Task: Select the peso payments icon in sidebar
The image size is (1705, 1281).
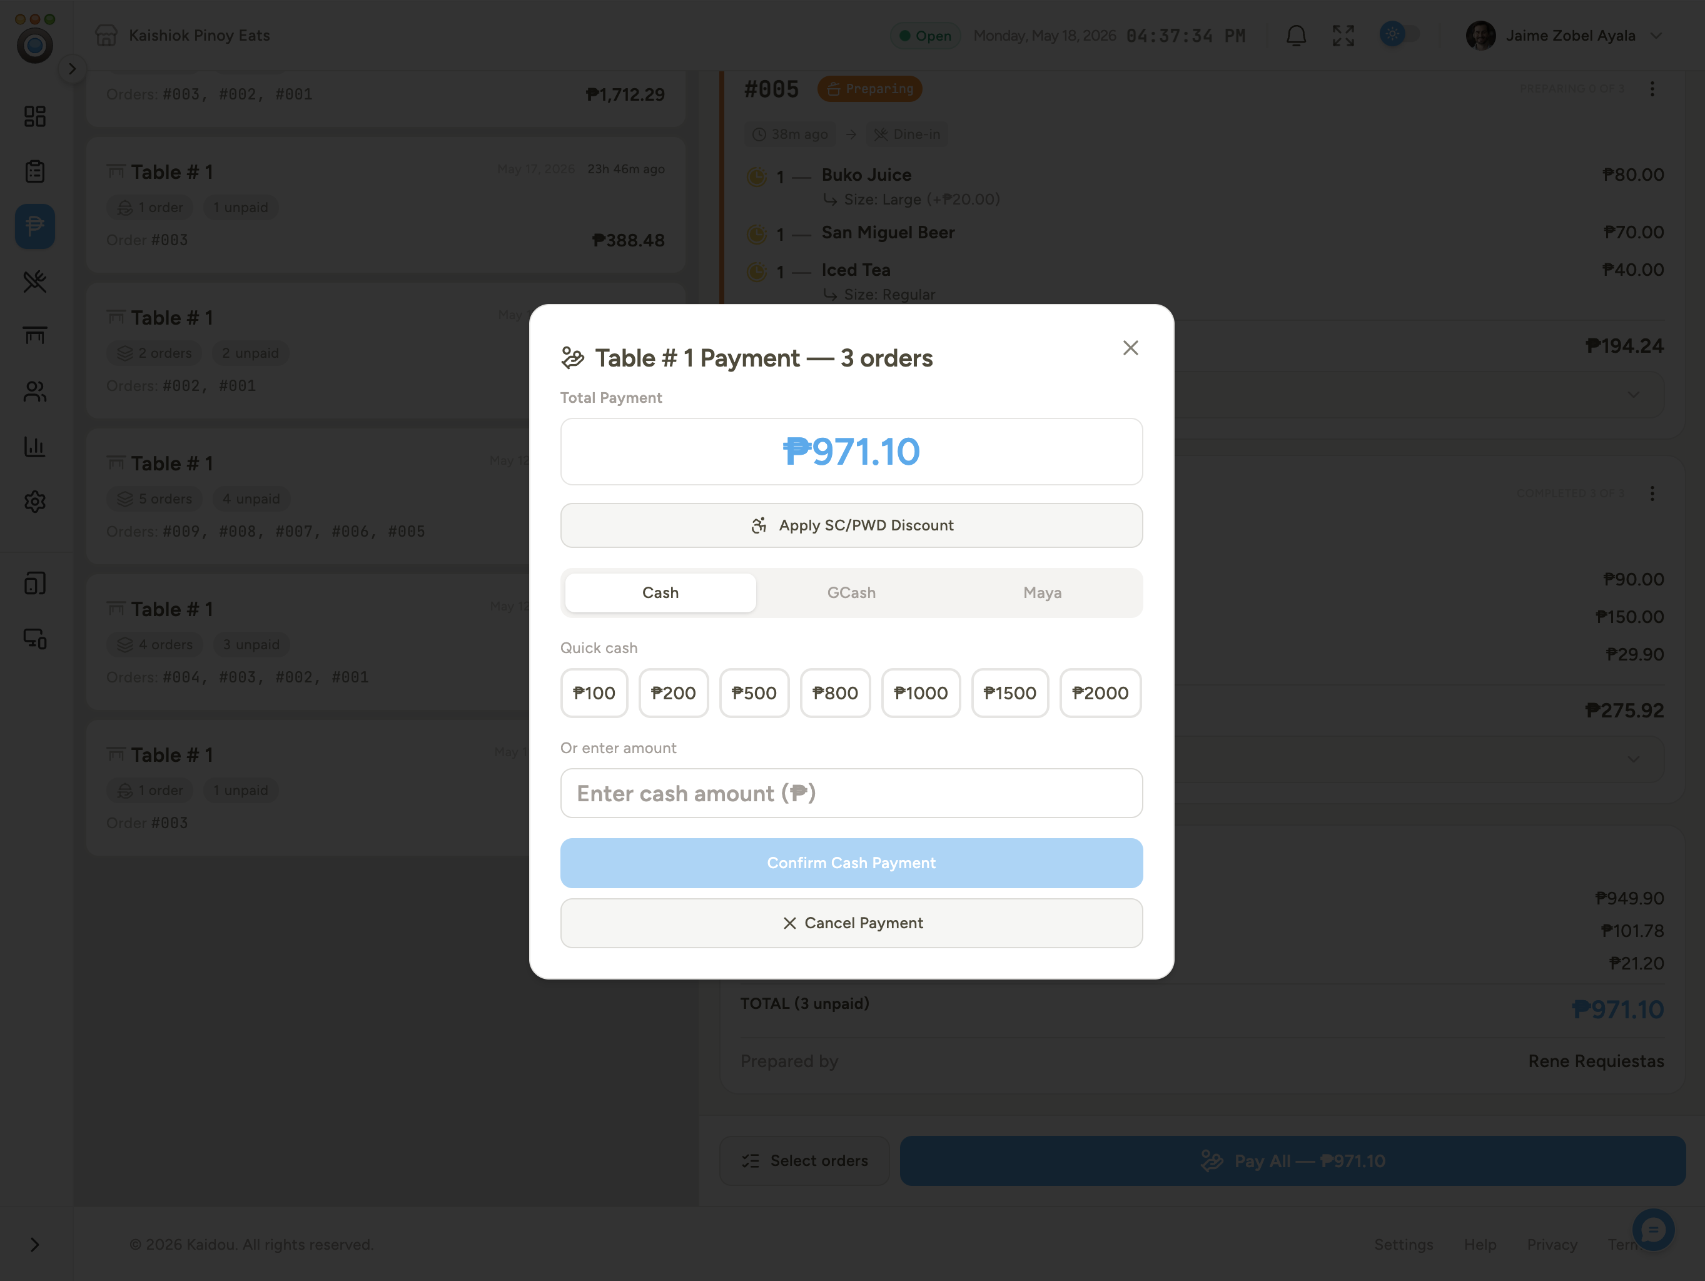Action: [x=34, y=226]
